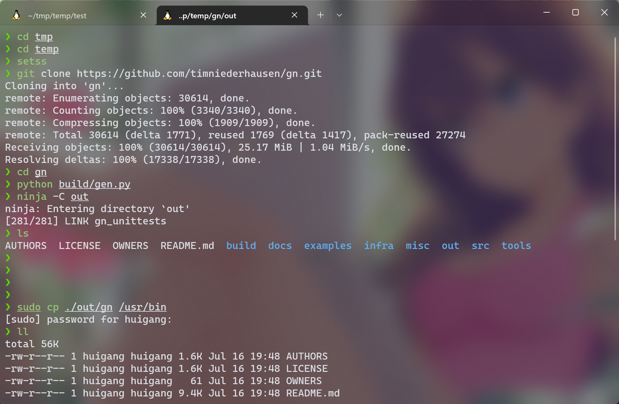Click OWNERS filename in ll listing
619x404 pixels.
(304, 381)
